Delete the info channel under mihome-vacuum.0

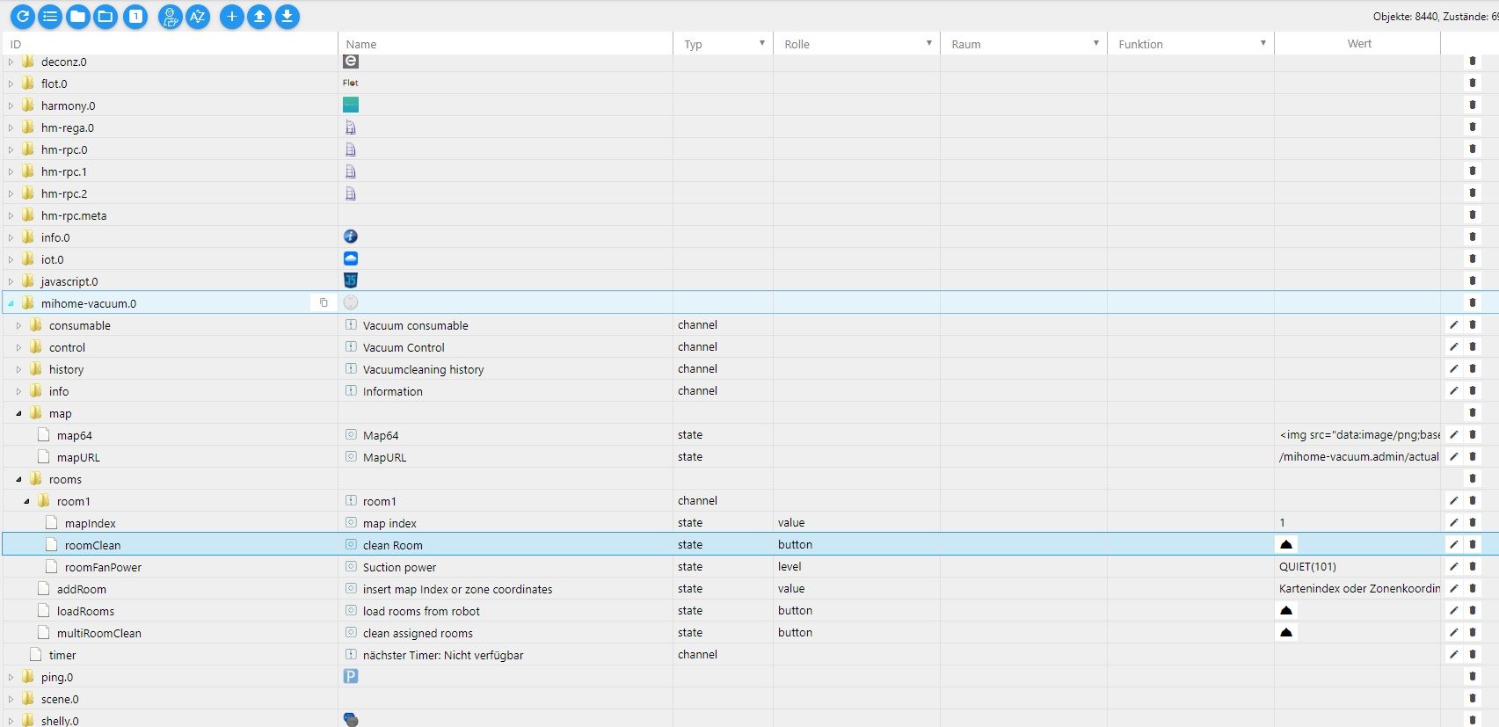tap(1473, 390)
